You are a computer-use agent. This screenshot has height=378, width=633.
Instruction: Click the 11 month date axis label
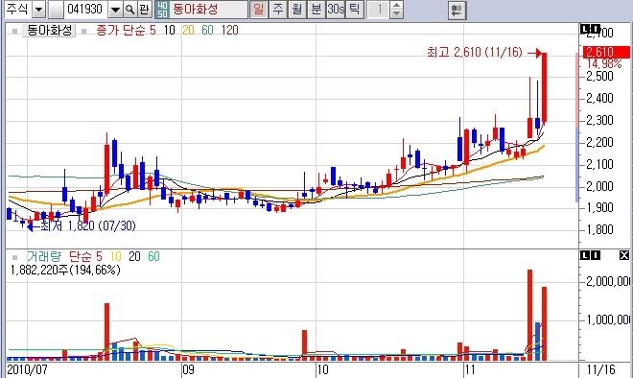[x=470, y=369]
